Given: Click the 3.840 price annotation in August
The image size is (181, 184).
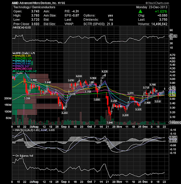Looking at the screenshot, I should [47, 82].
